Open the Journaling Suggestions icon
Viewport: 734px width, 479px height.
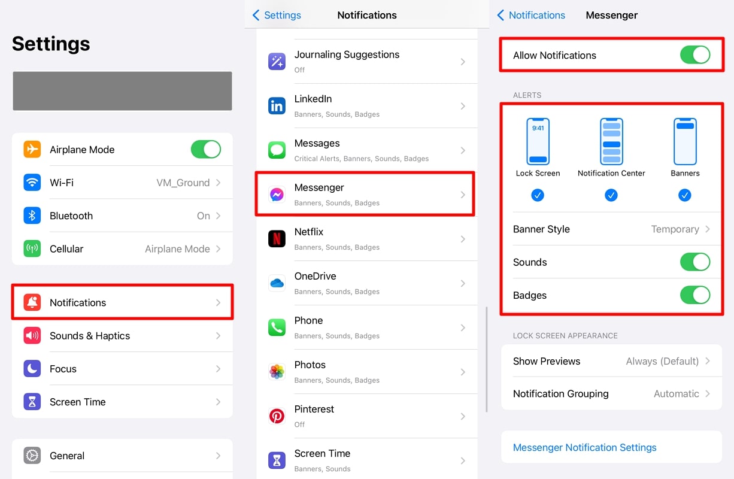[x=277, y=61]
